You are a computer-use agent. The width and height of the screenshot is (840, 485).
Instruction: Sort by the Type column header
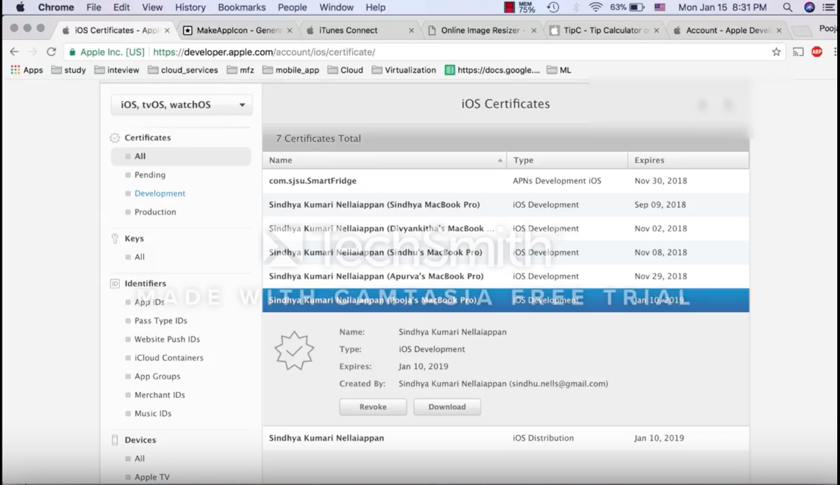[567, 160]
